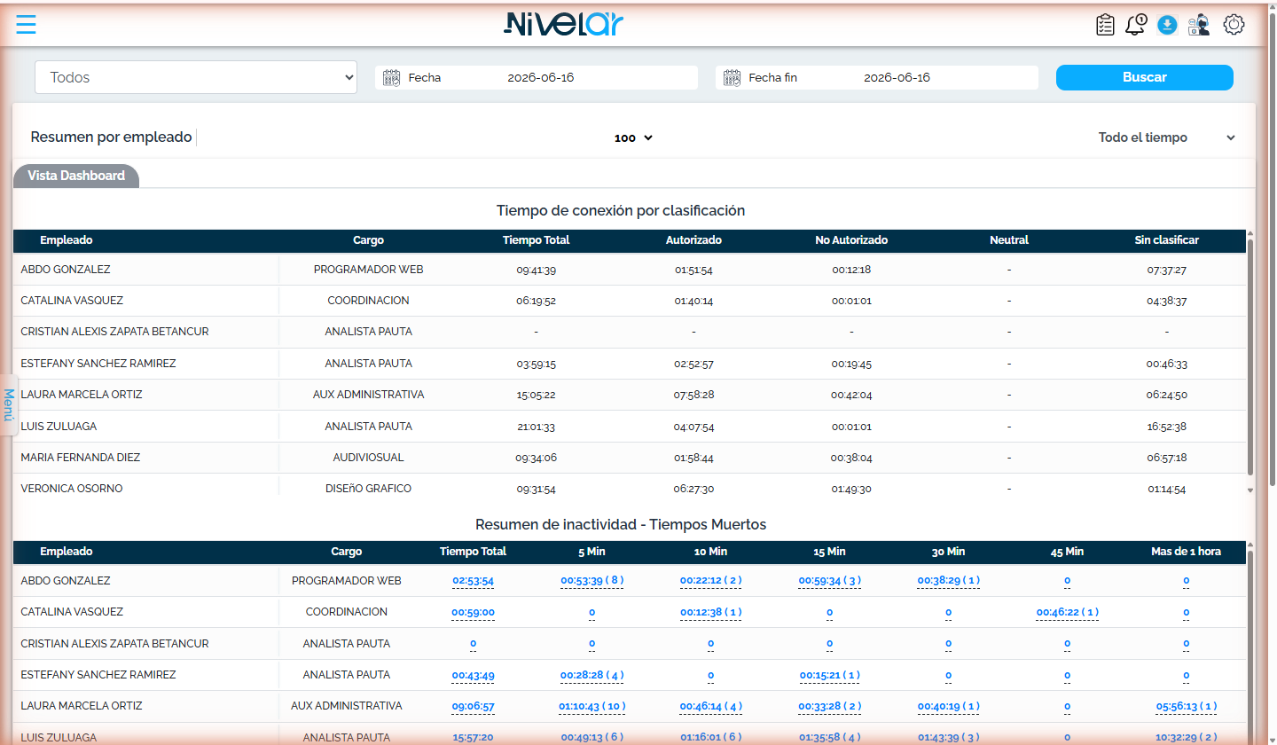Click the Resumen por empleado heading
Viewport: 1277px width, 745px height.
point(111,137)
